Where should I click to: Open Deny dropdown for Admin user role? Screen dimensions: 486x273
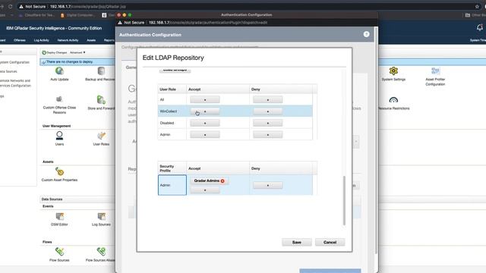268,135
